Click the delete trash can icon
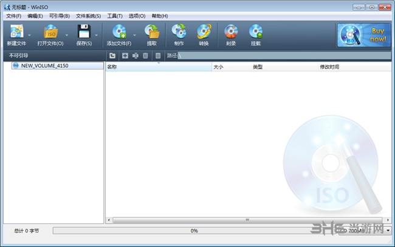 [x=145, y=56]
